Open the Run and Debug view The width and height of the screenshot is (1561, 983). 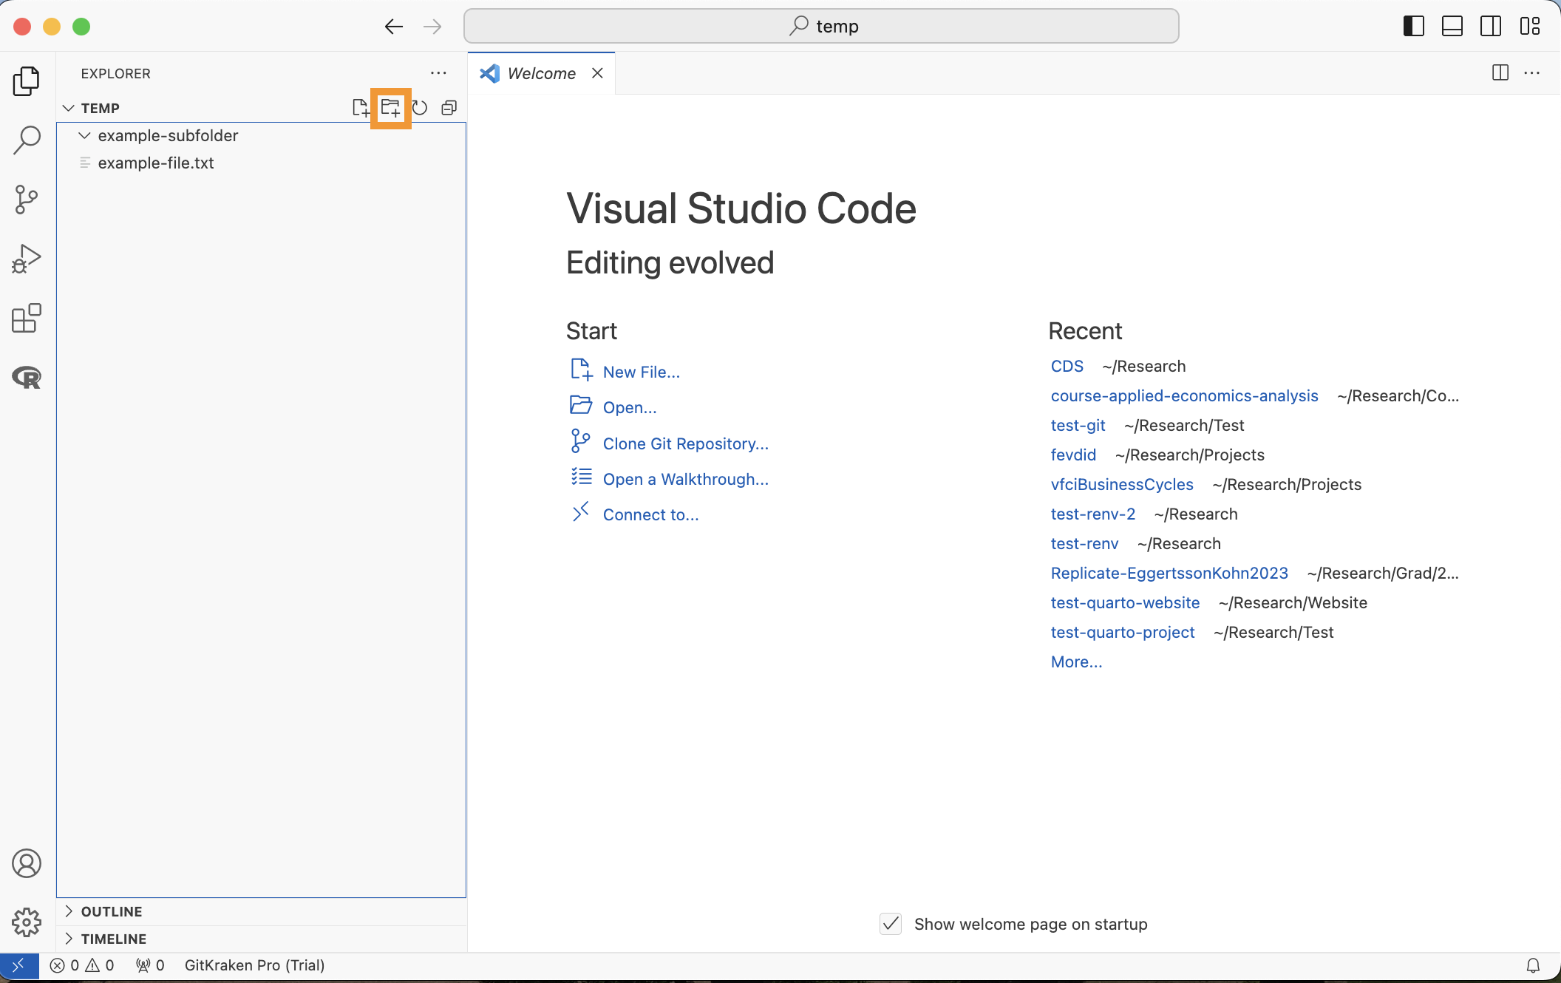[27, 259]
